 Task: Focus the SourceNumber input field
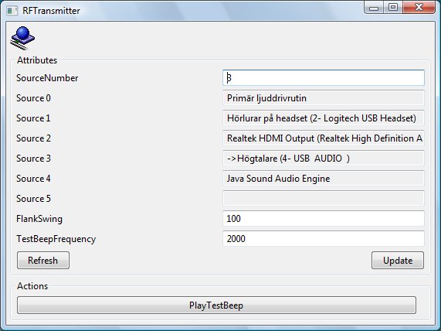tap(324, 78)
